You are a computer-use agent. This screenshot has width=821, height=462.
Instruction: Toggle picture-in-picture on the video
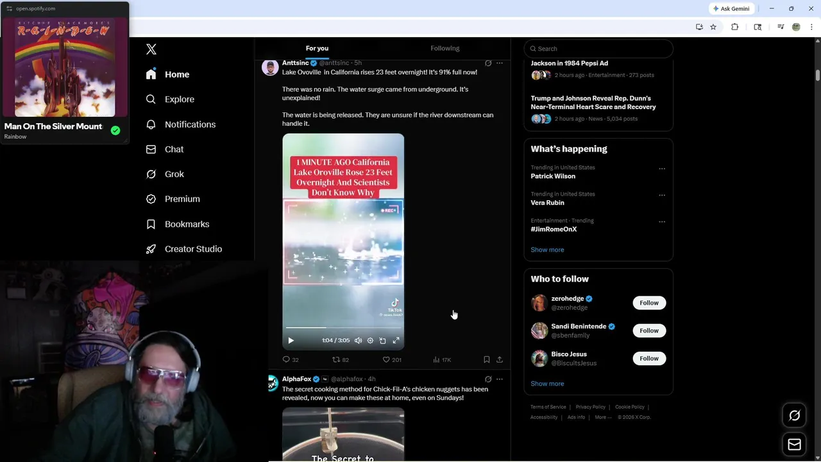point(382,341)
